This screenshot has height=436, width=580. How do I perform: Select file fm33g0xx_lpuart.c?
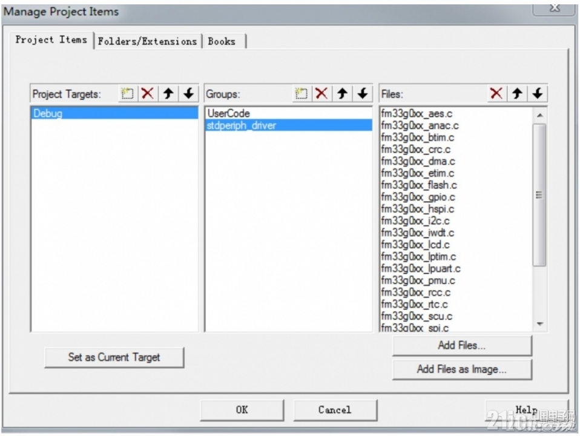pos(421,268)
